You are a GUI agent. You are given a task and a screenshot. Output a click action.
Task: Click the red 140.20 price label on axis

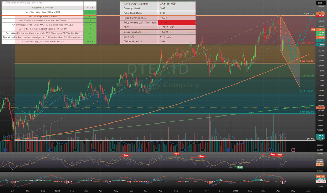pyautogui.click(x=320, y=16)
